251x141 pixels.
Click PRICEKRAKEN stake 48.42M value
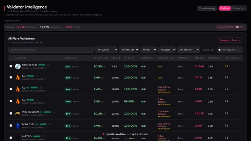pos(199,113)
